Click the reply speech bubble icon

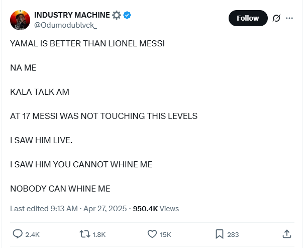18,234
